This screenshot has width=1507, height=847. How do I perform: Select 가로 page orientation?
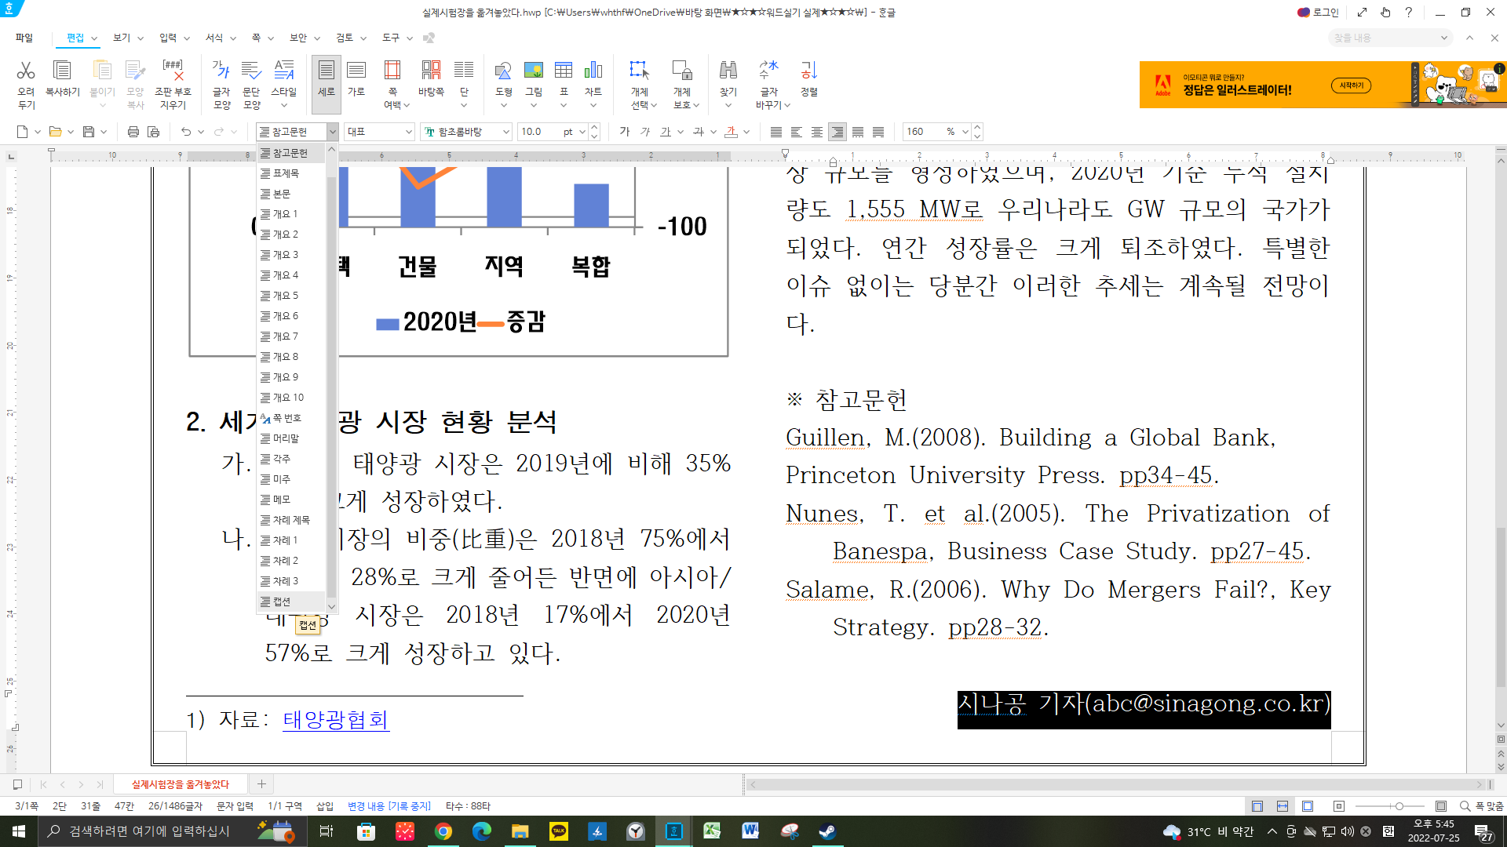pos(356,71)
